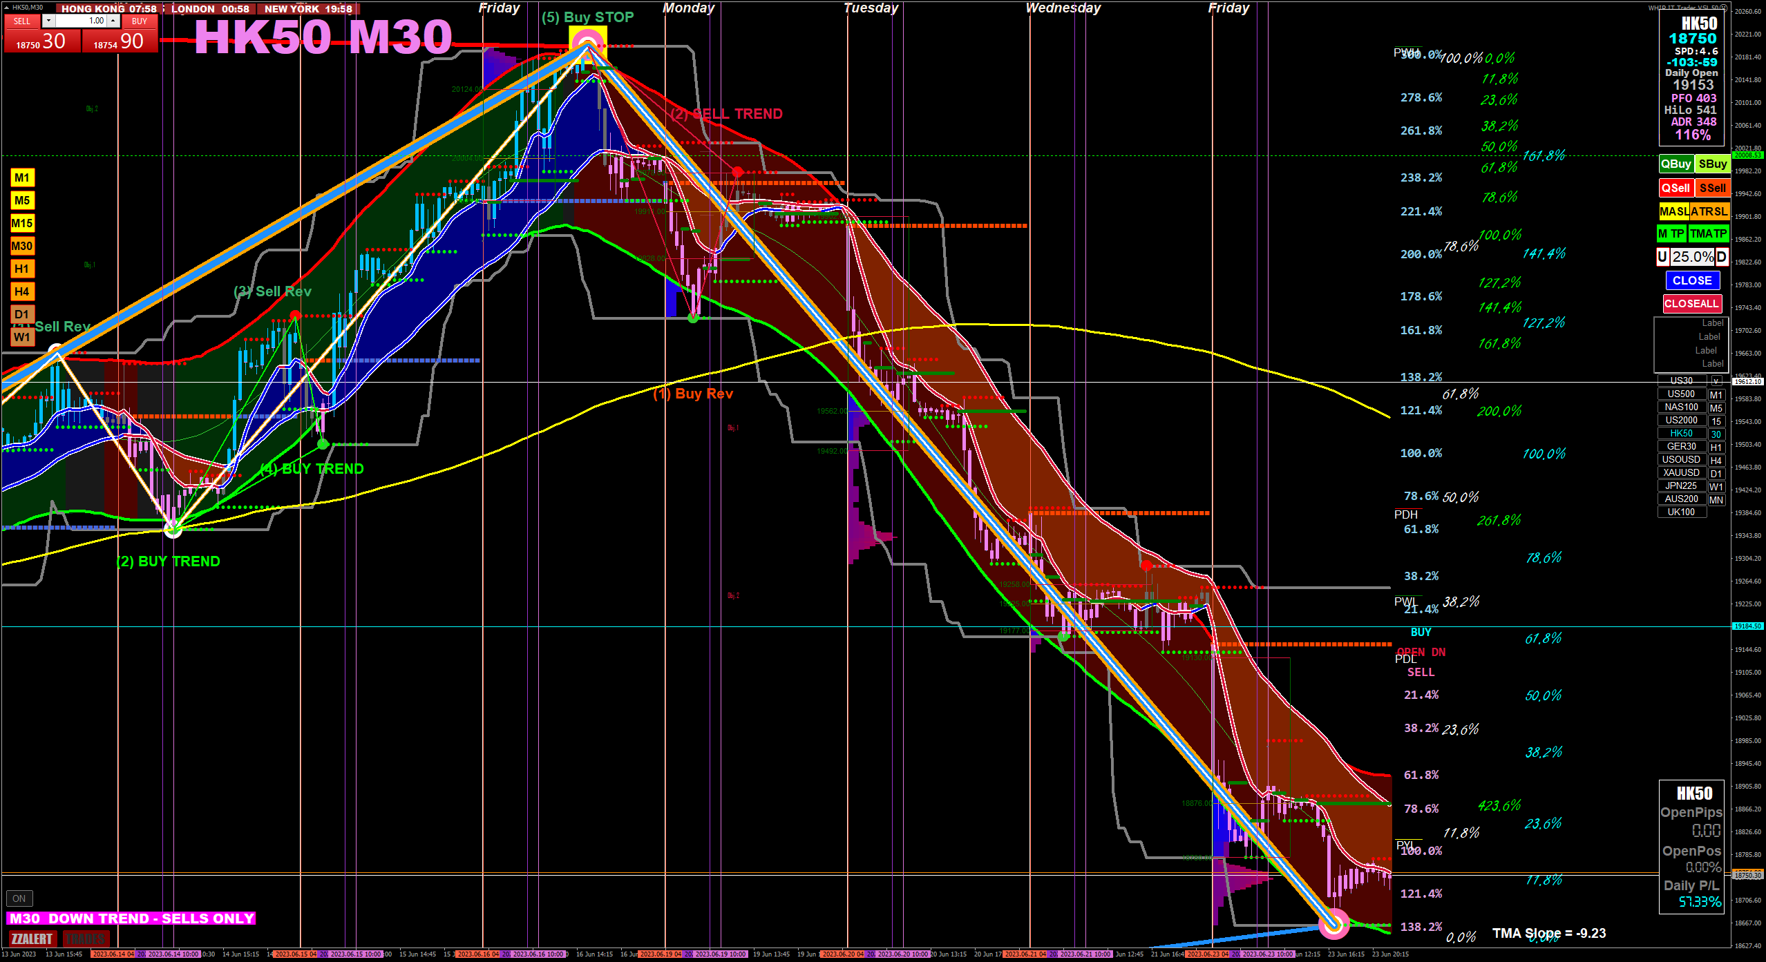This screenshot has width=1766, height=962.
Task: Toggle the M15 timeframe on left panel
Action: pyautogui.click(x=22, y=223)
